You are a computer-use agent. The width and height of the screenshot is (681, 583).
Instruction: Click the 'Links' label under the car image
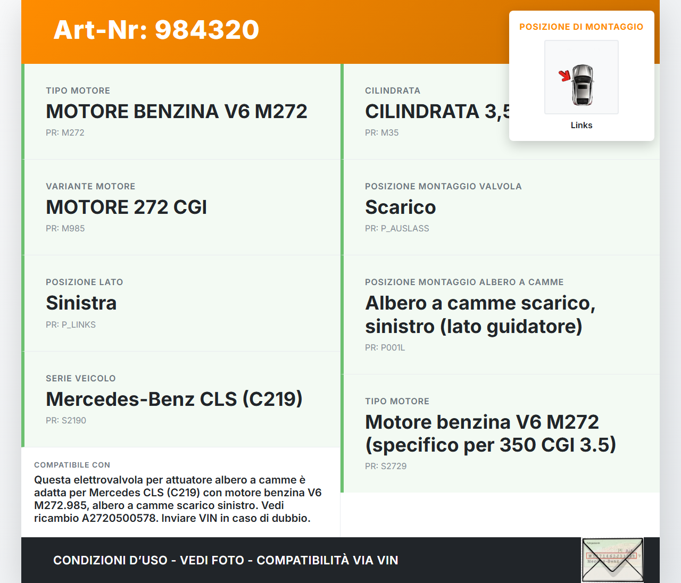coord(582,126)
